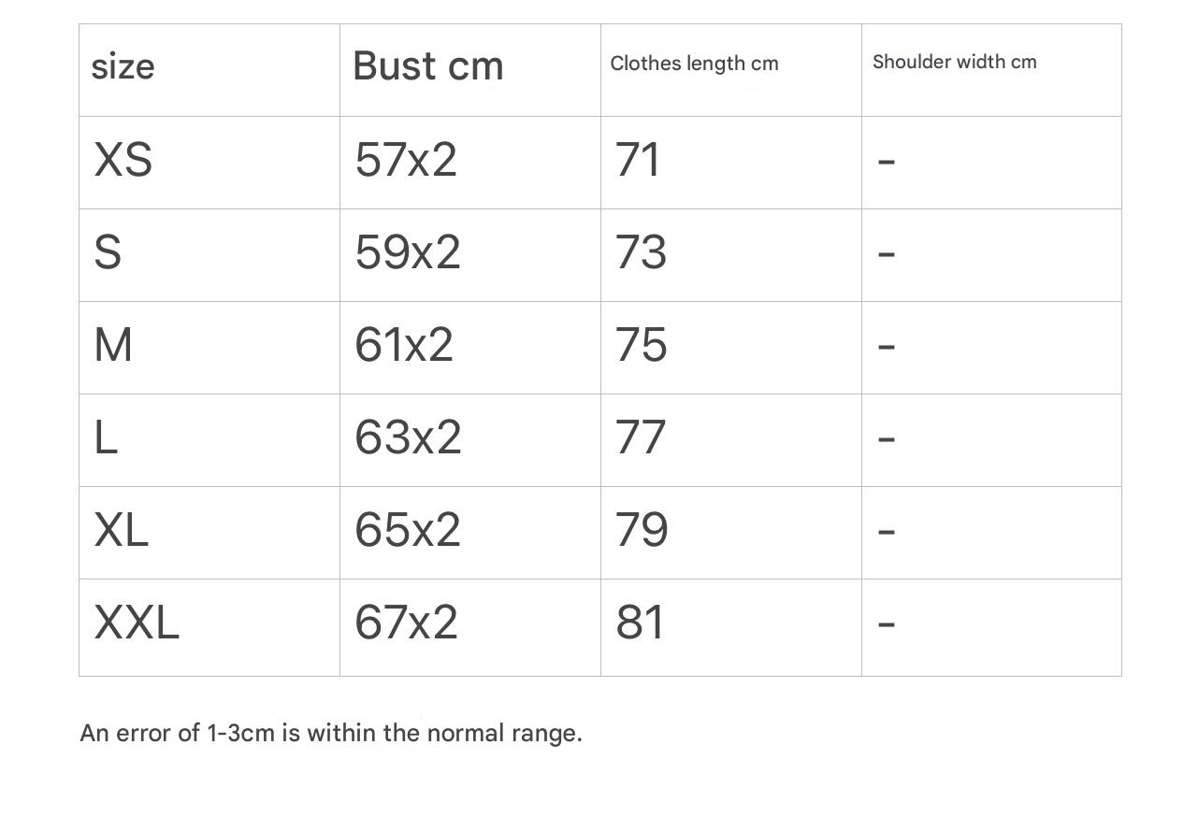Image resolution: width=1198 pixels, height=816 pixels.
Task: Select the 67x2 bust measurement
Action: [x=406, y=623]
